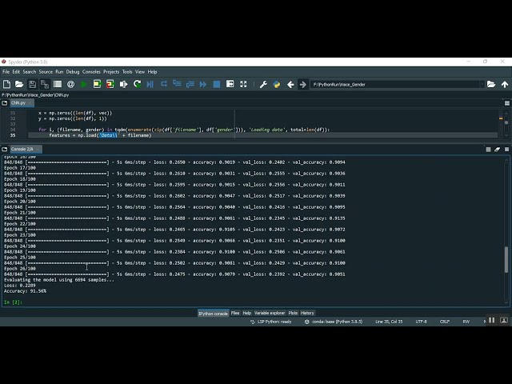This screenshot has height=384, width=512.
Task: Open the console pane options menu
Action: point(506,150)
